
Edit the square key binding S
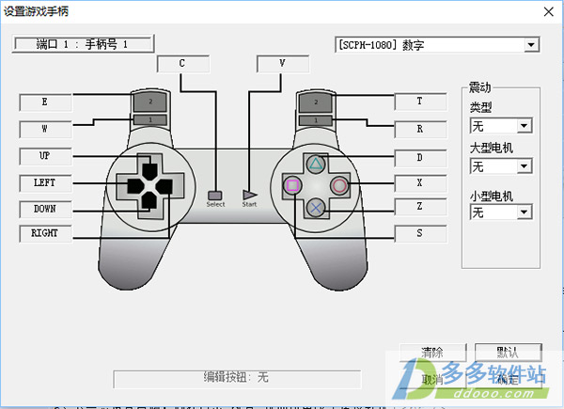pos(420,233)
